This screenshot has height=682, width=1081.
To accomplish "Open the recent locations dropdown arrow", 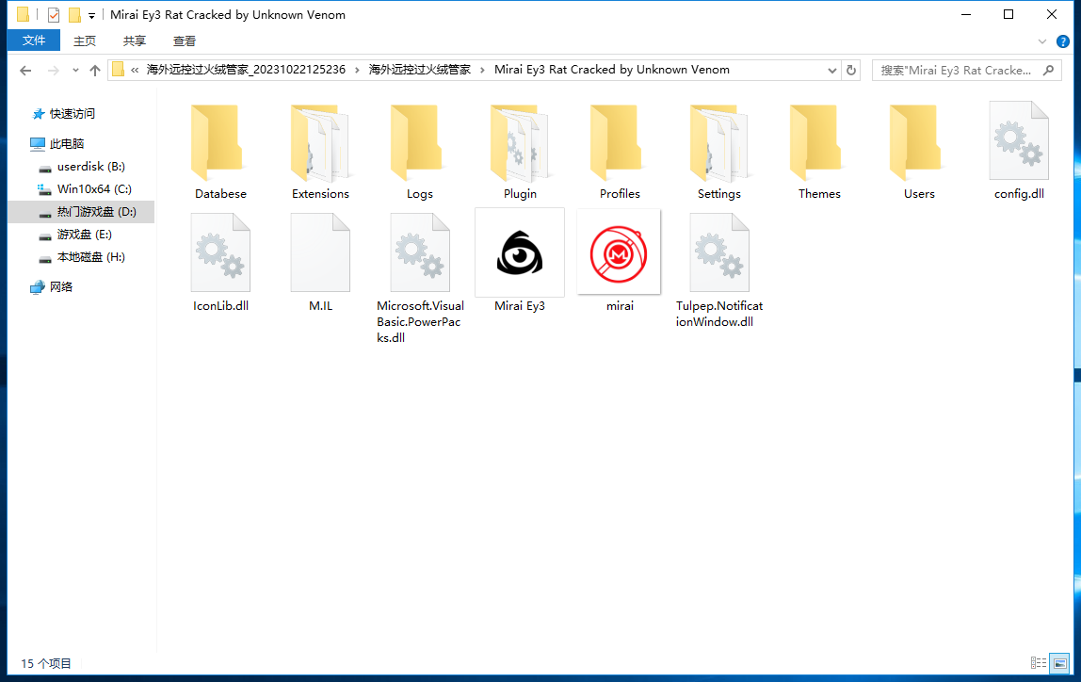I will [x=75, y=71].
